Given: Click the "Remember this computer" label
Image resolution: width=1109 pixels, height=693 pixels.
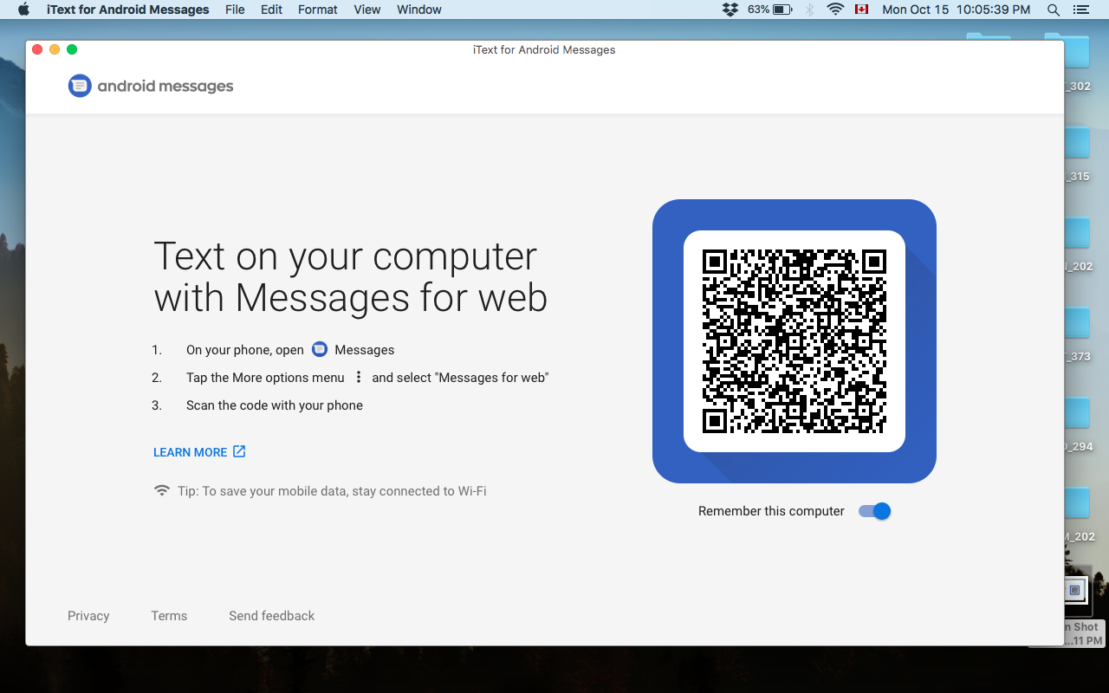Looking at the screenshot, I should pos(771,511).
